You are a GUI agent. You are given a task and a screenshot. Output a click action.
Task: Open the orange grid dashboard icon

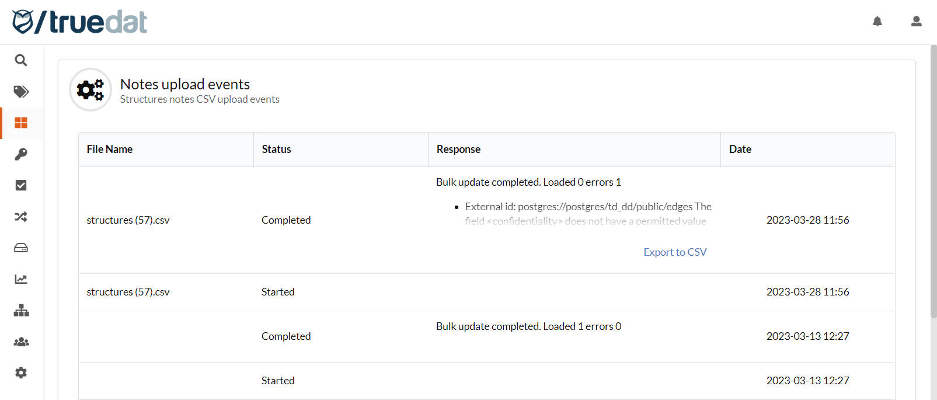point(21,123)
